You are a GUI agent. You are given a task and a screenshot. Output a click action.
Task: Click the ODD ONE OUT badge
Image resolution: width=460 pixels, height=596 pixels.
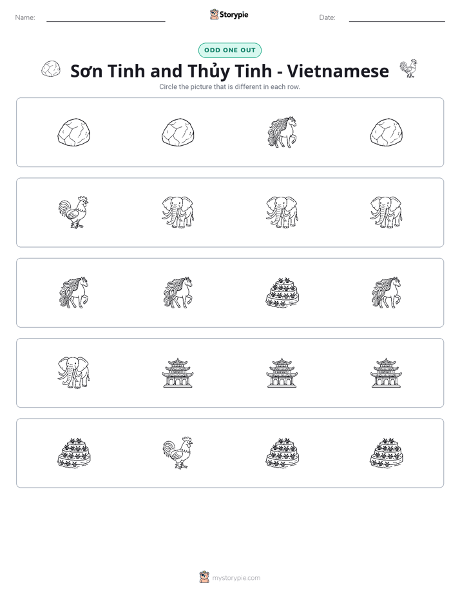pos(230,50)
